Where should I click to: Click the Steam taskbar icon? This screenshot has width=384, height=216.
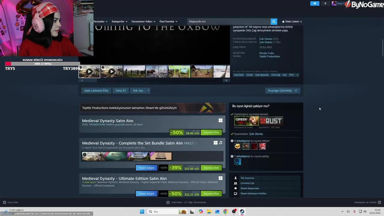pos(242,211)
